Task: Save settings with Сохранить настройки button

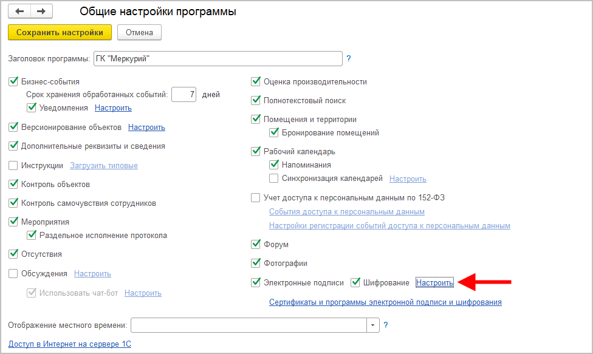Action: 60,32
